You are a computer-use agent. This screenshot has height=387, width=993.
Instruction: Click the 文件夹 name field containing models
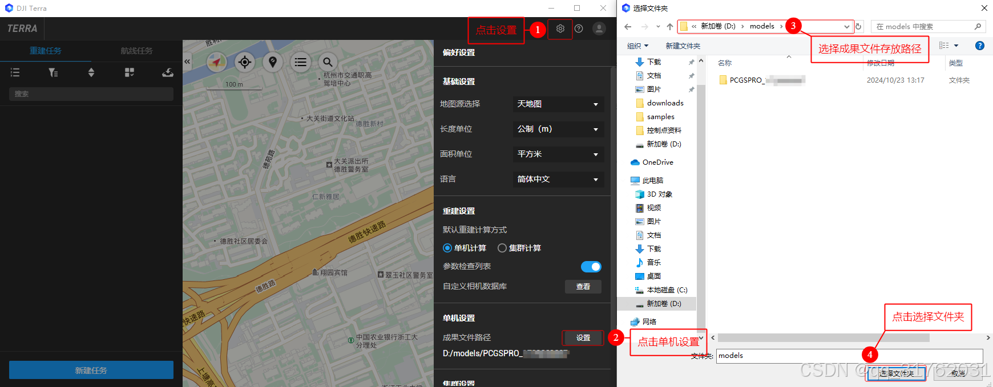[x=850, y=356]
